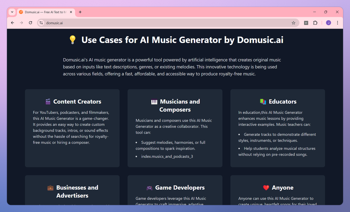Click the light bulb emoji in heading
The width and height of the screenshot is (350, 212).
click(72, 40)
